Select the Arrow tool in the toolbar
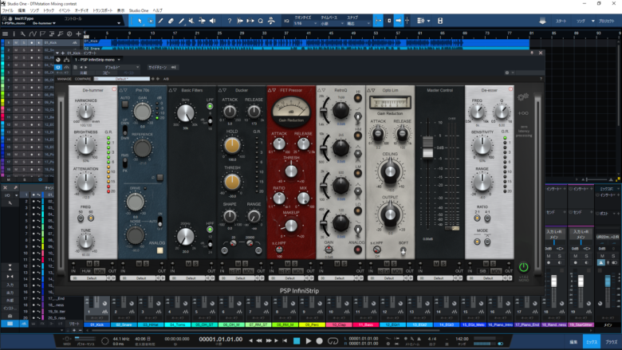The height and width of the screenshot is (350, 622). click(x=140, y=21)
